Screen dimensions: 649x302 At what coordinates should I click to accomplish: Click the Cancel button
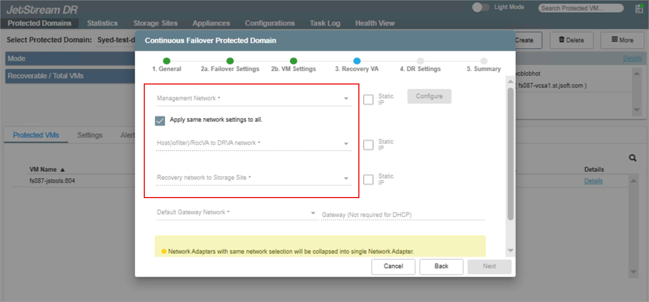click(x=393, y=266)
